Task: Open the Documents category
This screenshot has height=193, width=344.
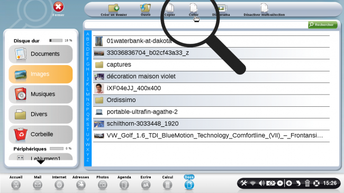Action: point(41,54)
